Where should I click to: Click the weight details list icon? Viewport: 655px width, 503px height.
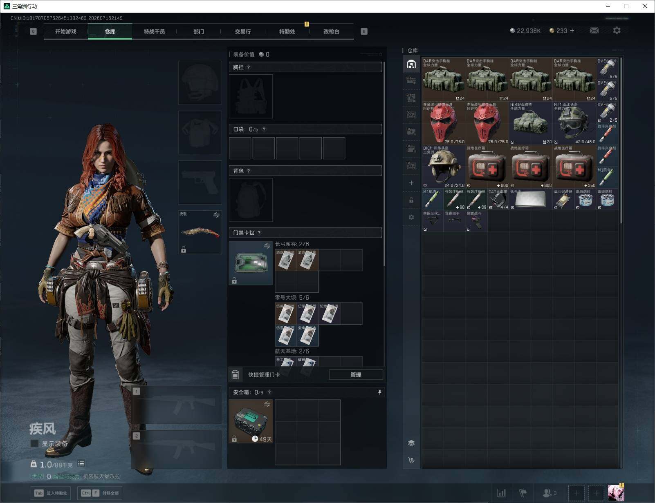tap(81, 463)
